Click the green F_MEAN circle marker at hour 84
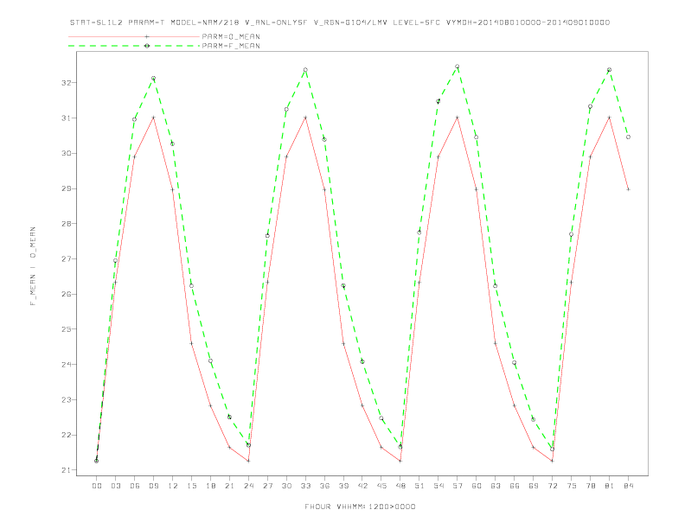 click(x=628, y=137)
